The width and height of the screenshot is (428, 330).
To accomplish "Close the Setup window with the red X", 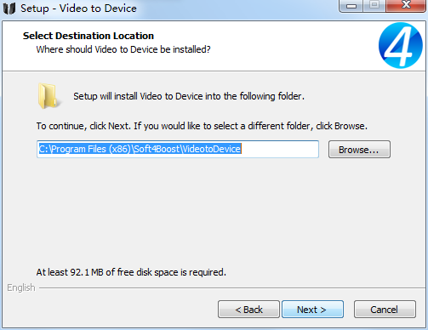I will click(406, 6).
